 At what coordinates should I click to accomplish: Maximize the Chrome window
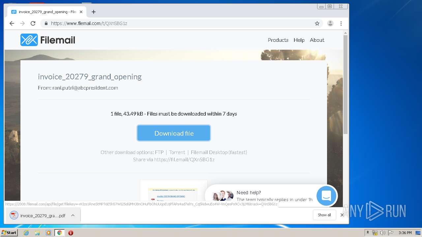(330, 6)
